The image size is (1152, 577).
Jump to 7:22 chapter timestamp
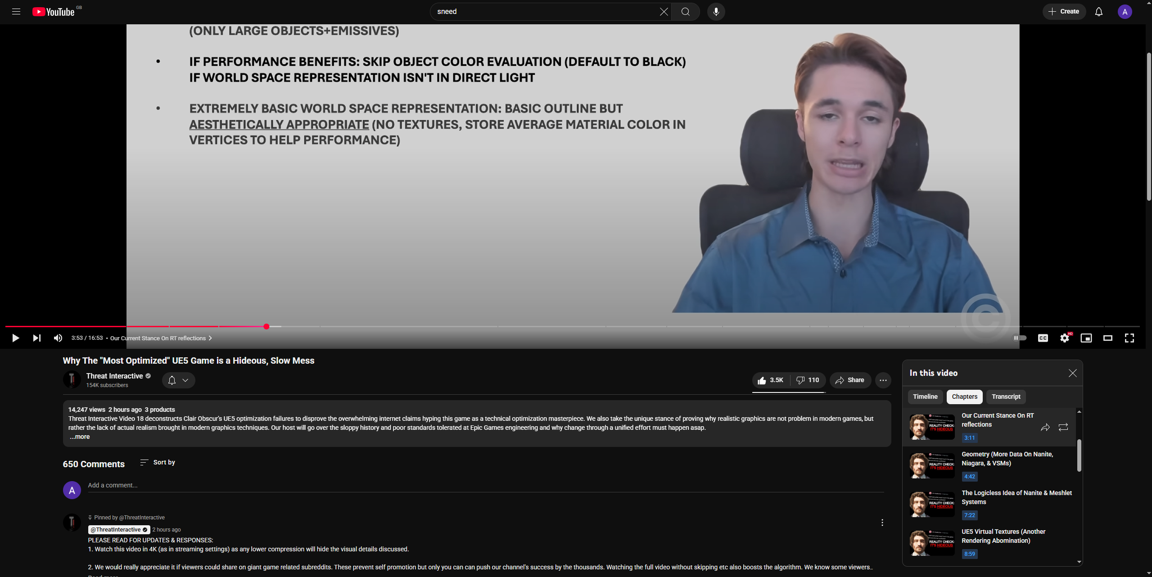(969, 515)
